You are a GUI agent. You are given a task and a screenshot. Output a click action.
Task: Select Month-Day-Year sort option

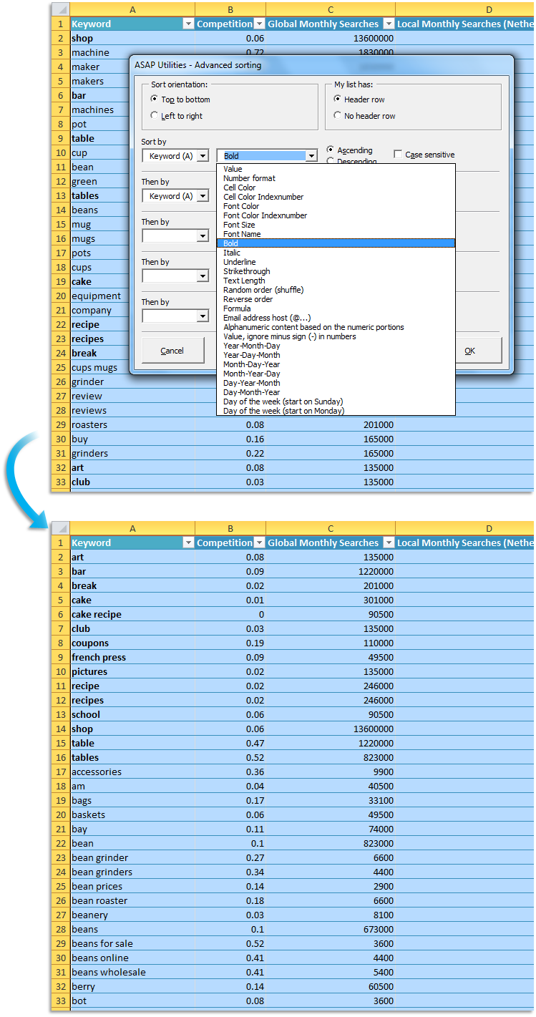(x=336, y=364)
